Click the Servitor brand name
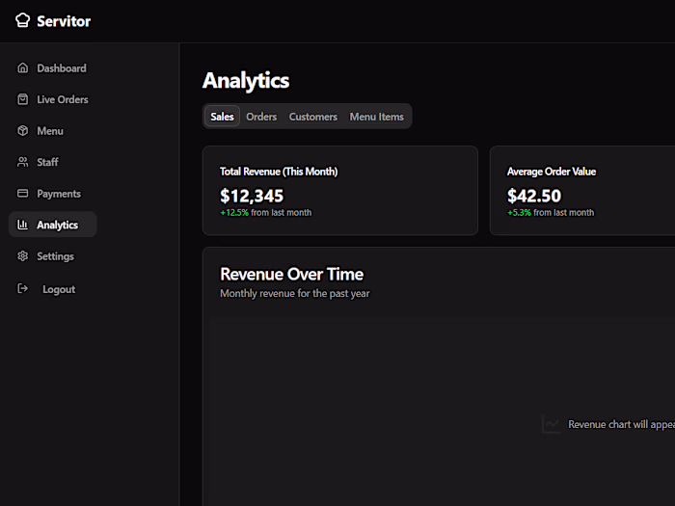 pos(64,21)
